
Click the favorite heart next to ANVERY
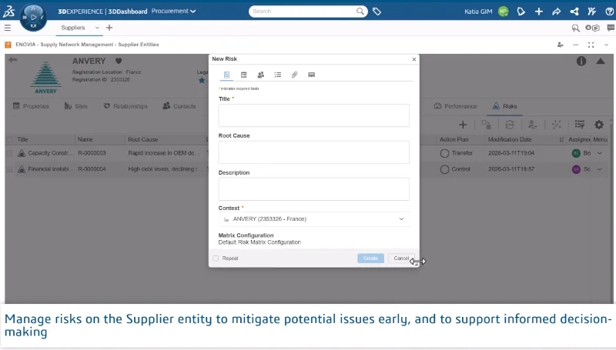119,61
